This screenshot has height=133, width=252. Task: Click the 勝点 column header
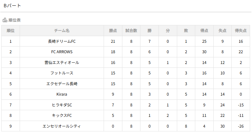pos(113,31)
